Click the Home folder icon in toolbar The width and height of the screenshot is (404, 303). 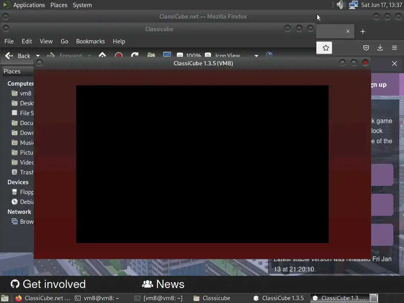point(151,55)
